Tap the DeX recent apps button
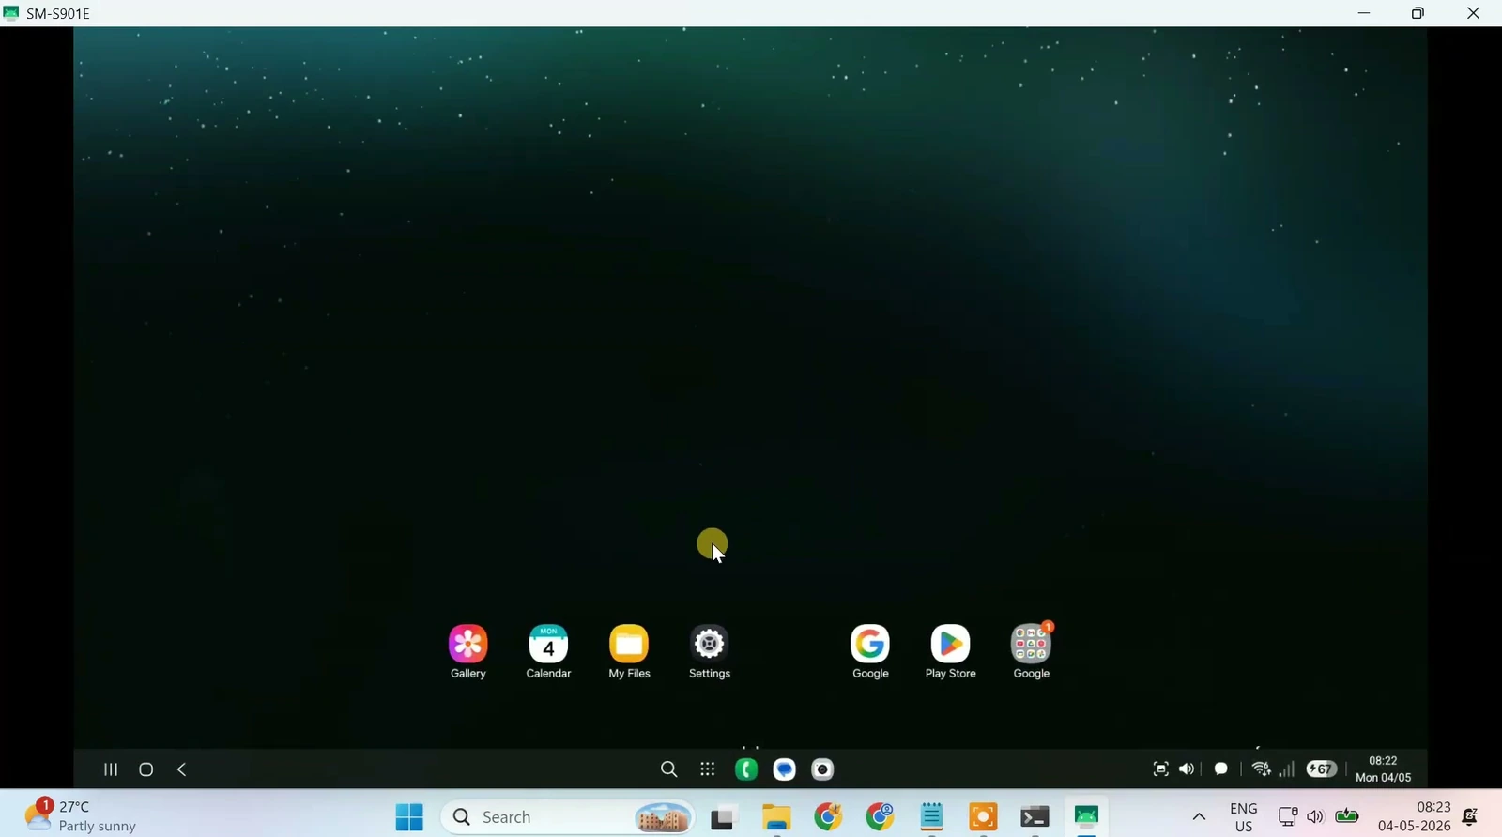Image resolution: width=1502 pixels, height=837 pixels. [x=110, y=769]
